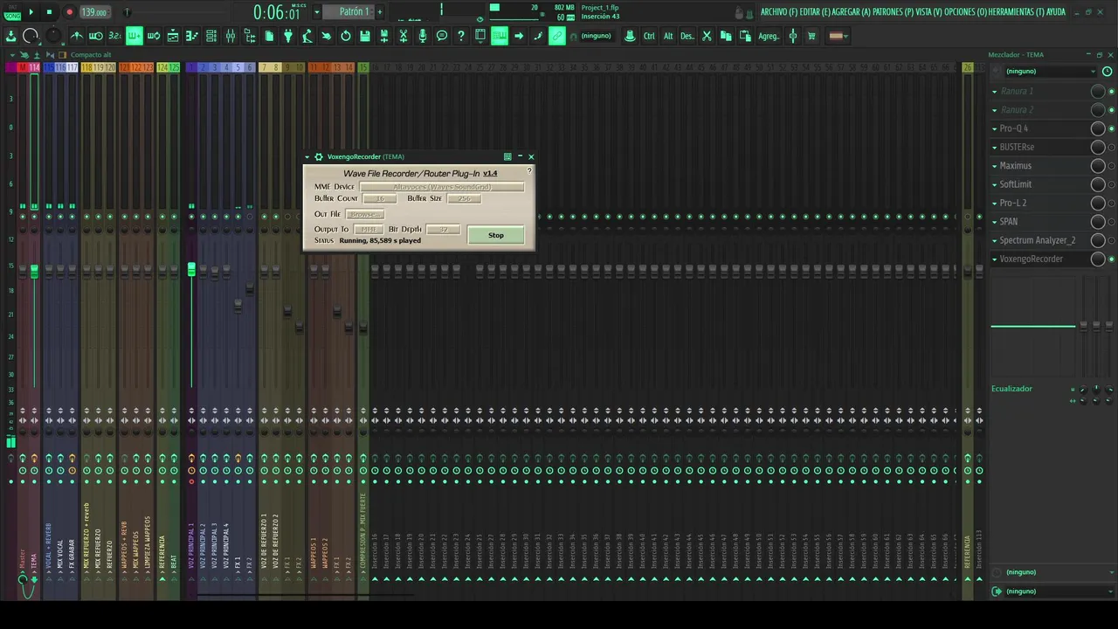
Task: Toggle the Spectrum Analyzer_2 slot enable LED
Action: (x=1111, y=240)
